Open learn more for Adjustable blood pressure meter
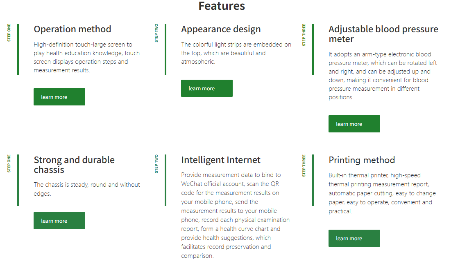Viewport: 476px width, 264px height. [x=354, y=124]
